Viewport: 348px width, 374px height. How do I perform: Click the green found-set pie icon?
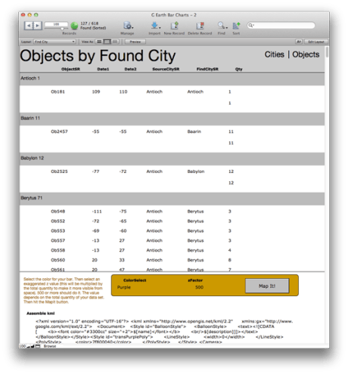[74, 26]
